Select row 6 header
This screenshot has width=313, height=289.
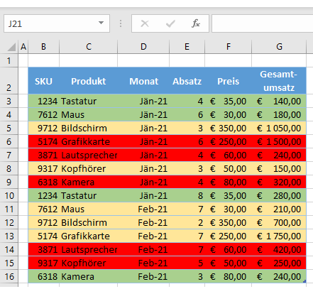click(x=9, y=141)
